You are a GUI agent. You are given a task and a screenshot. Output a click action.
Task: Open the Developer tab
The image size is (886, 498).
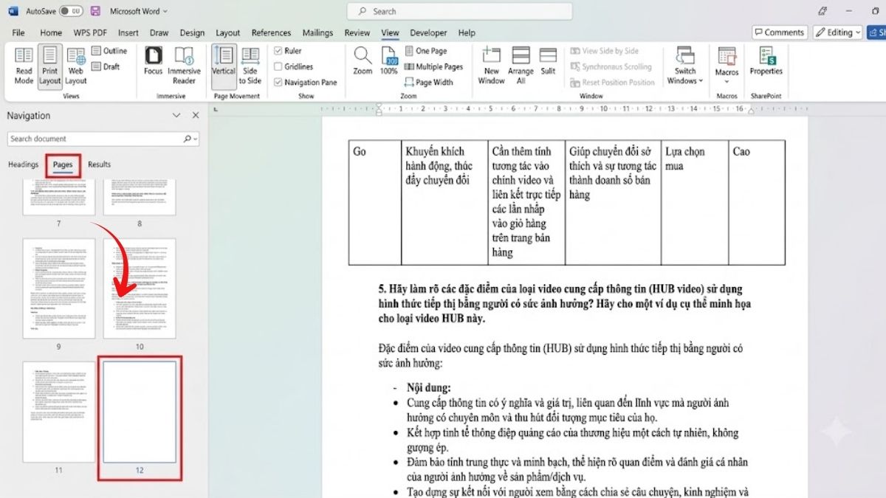click(x=429, y=32)
